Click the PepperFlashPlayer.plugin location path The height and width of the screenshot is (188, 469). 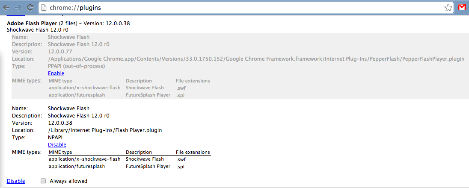pos(256,59)
